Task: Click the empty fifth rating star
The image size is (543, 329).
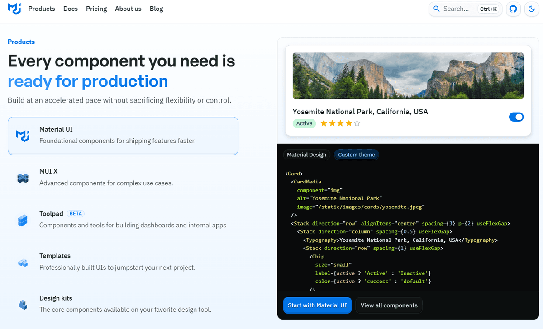Action: pyautogui.click(x=357, y=123)
